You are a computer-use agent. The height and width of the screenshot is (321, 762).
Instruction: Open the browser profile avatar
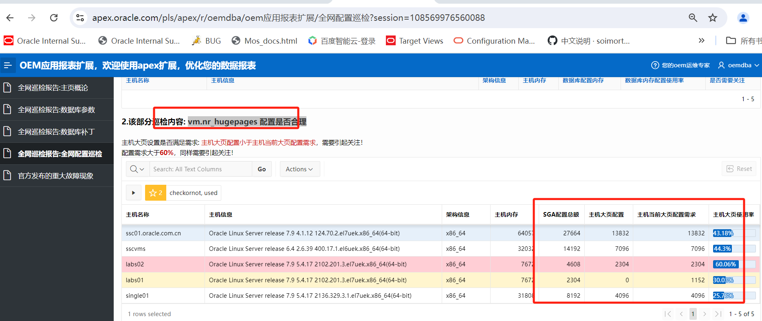(x=743, y=18)
